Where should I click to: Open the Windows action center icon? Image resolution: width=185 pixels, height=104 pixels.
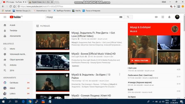coord(182,102)
